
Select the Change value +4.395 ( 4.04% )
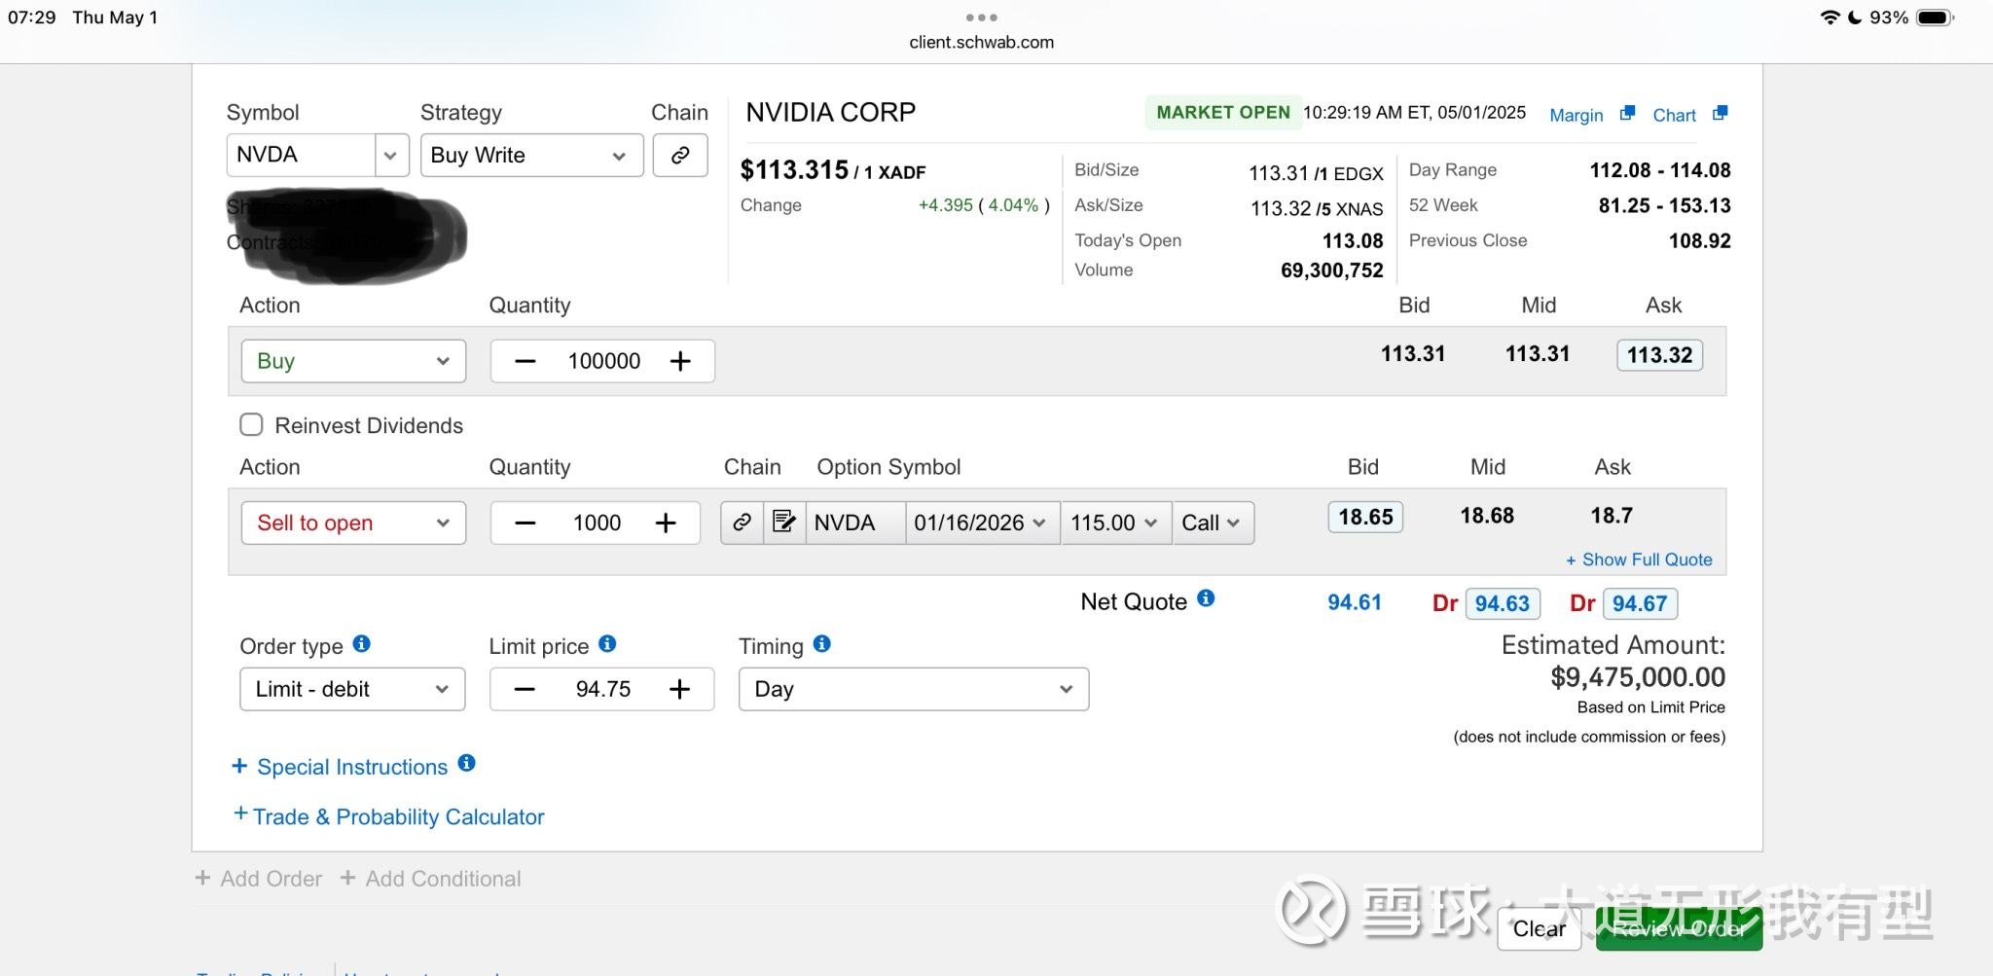(x=984, y=205)
